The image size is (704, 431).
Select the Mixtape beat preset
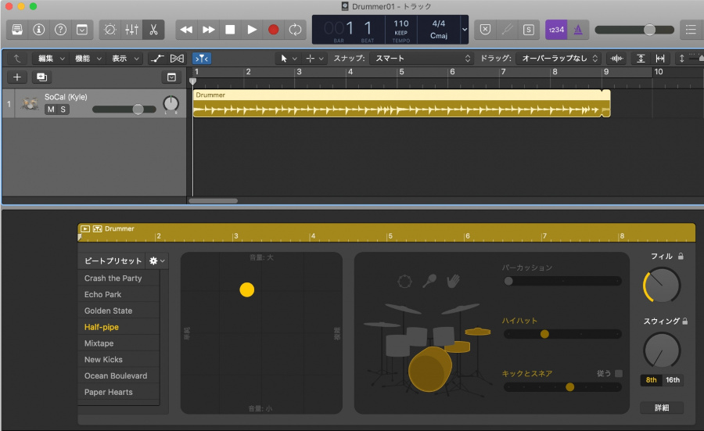pyautogui.click(x=99, y=343)
